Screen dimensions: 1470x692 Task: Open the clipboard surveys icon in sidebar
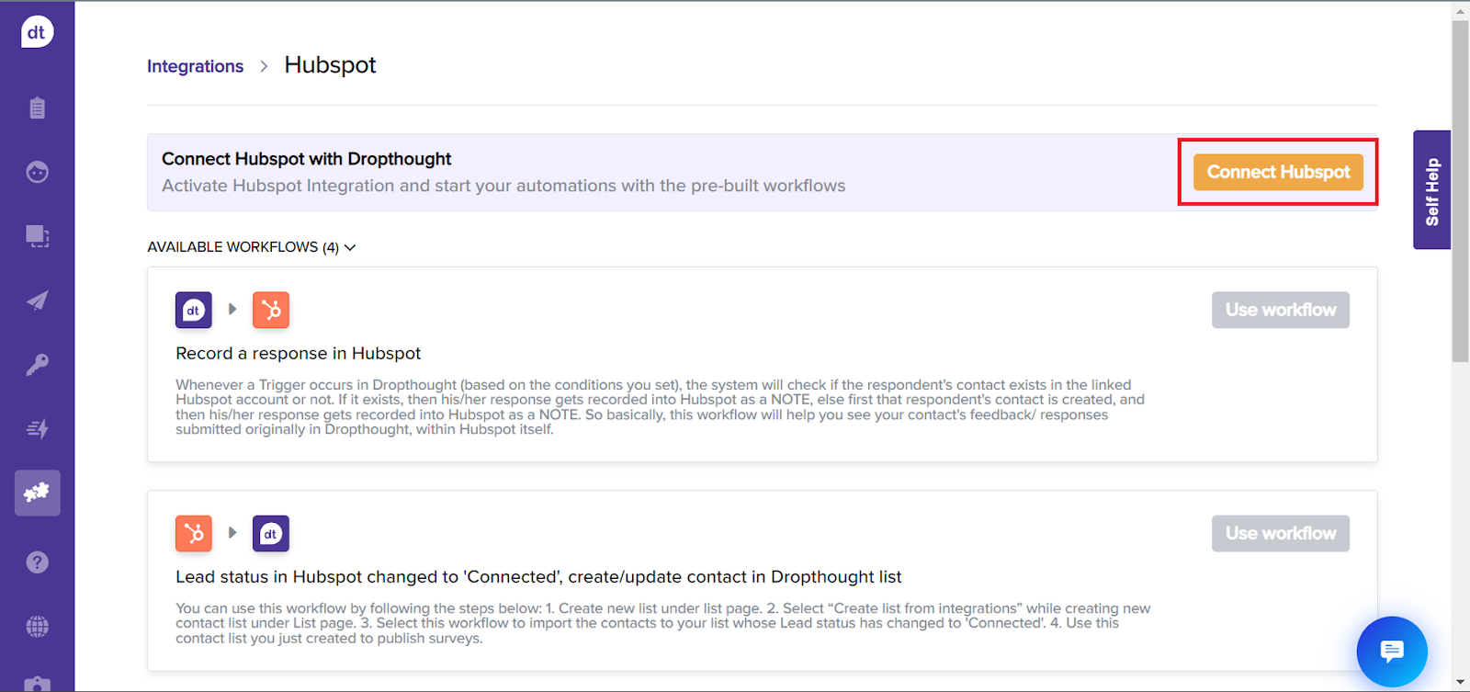[x=37, y=108]
